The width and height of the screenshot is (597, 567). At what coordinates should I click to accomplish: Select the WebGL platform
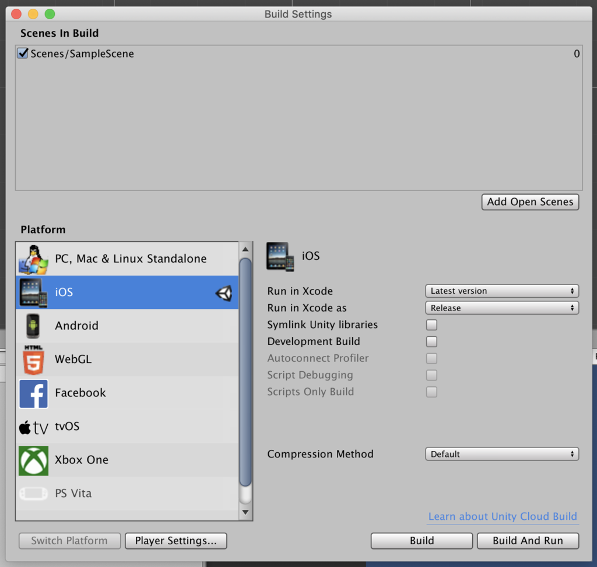(127, 359)
